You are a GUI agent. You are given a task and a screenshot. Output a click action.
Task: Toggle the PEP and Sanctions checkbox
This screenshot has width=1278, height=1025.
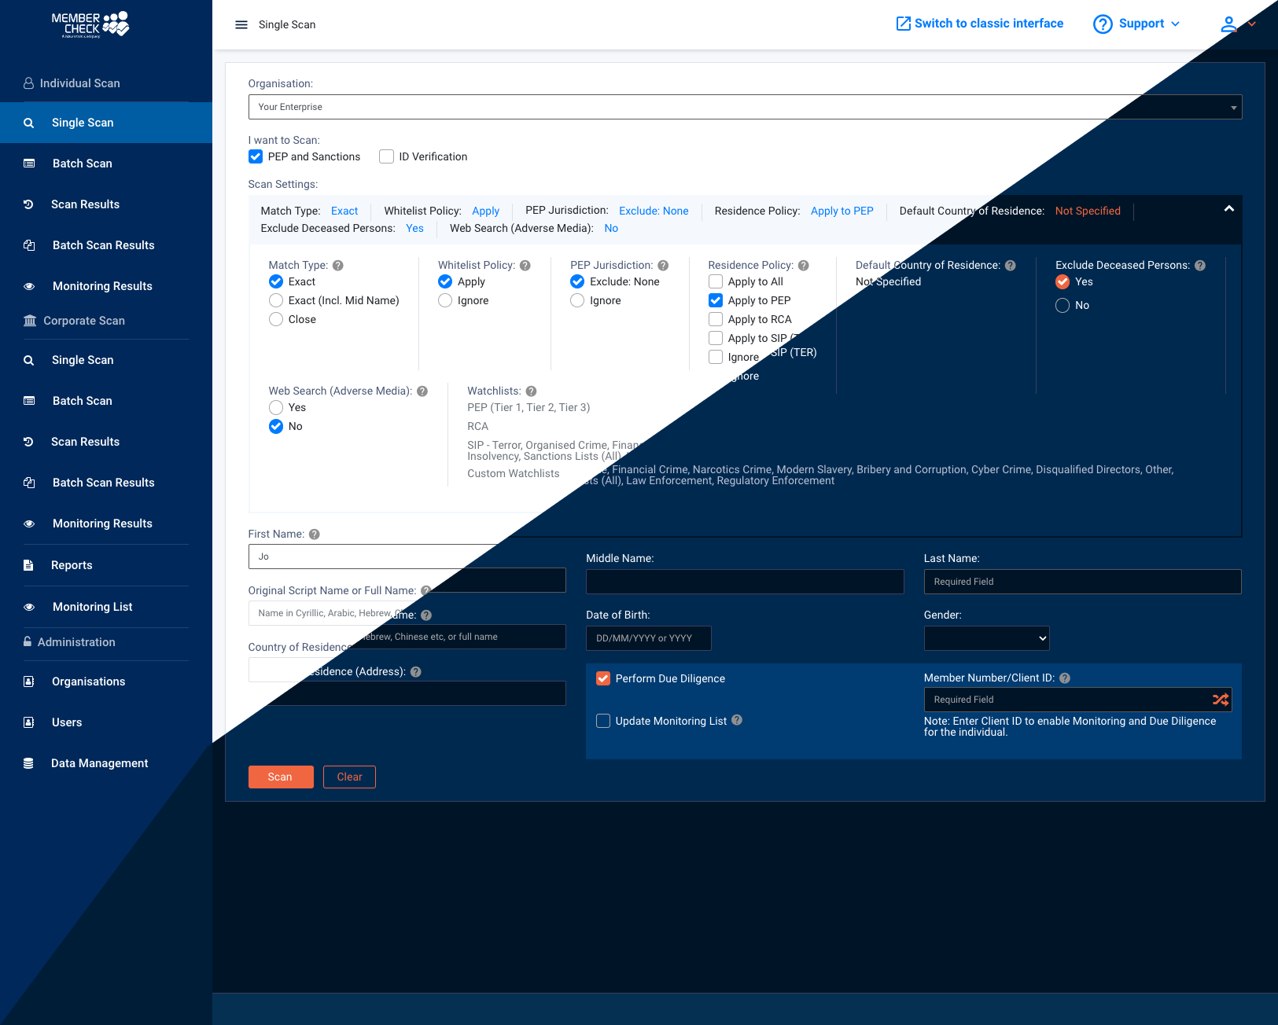pos(256,156)
